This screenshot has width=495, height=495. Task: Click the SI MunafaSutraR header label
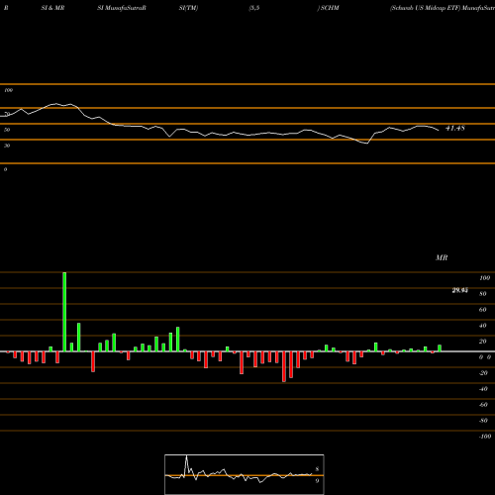(122, 8)
